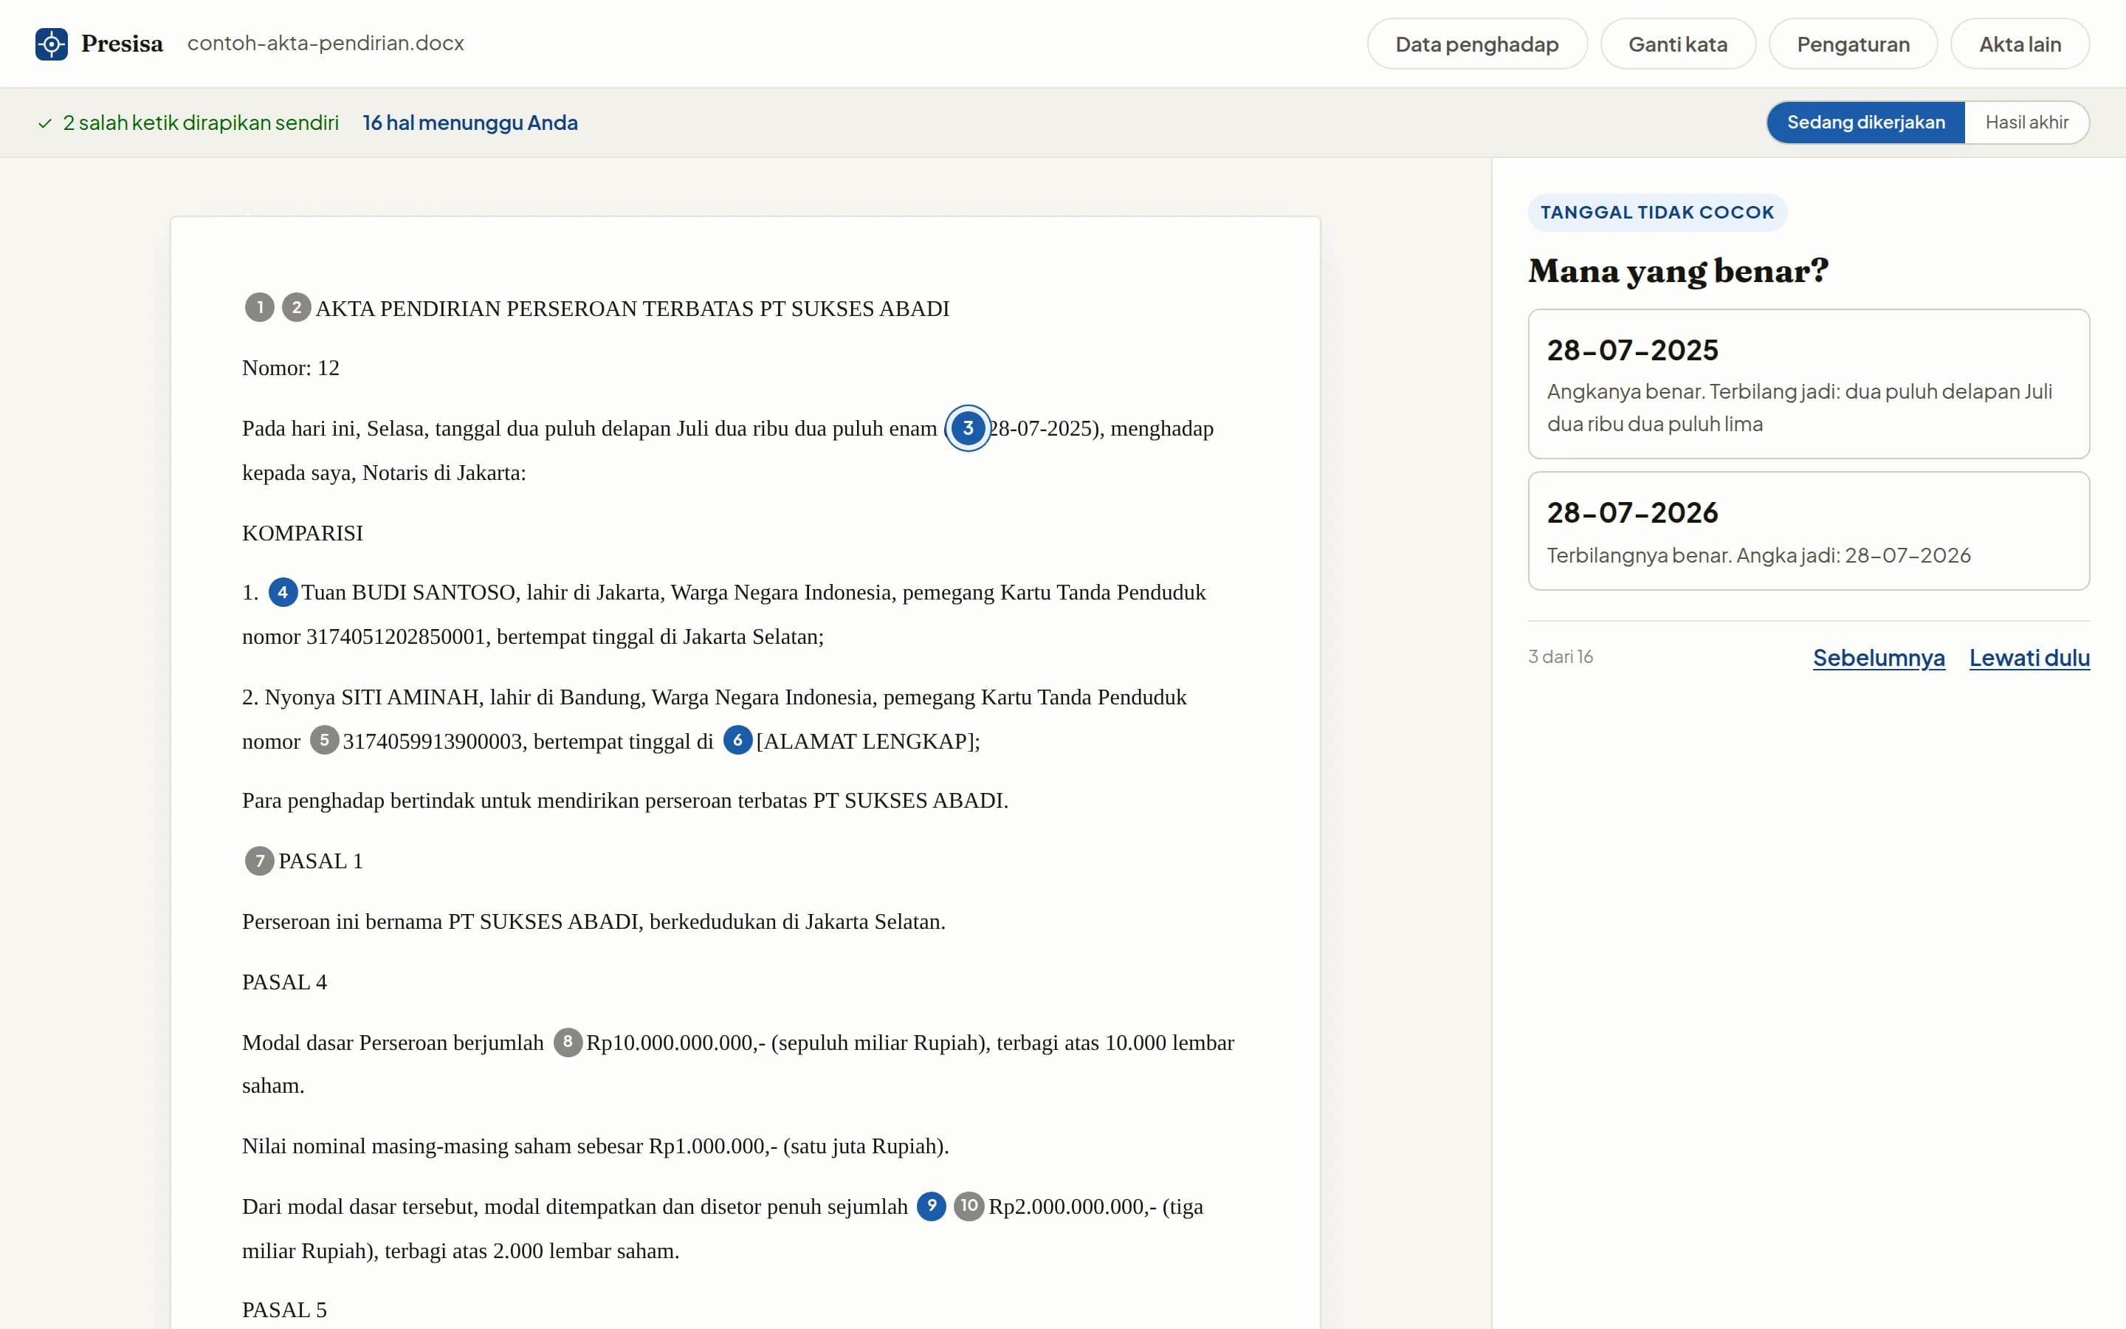Open issue marker 6 before ALAMAT LENGKAP
Screen dimensions: 2126x1329
[x=737, y=740]
